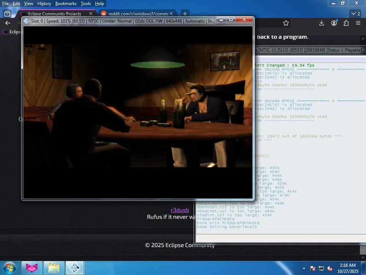Click the browser sidebar toggle icon
This screenshot has height=275, width=366.
coord(7,14)
